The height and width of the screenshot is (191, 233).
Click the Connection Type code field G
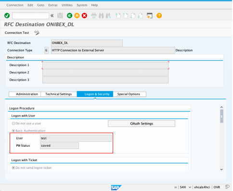pos(46,51)
